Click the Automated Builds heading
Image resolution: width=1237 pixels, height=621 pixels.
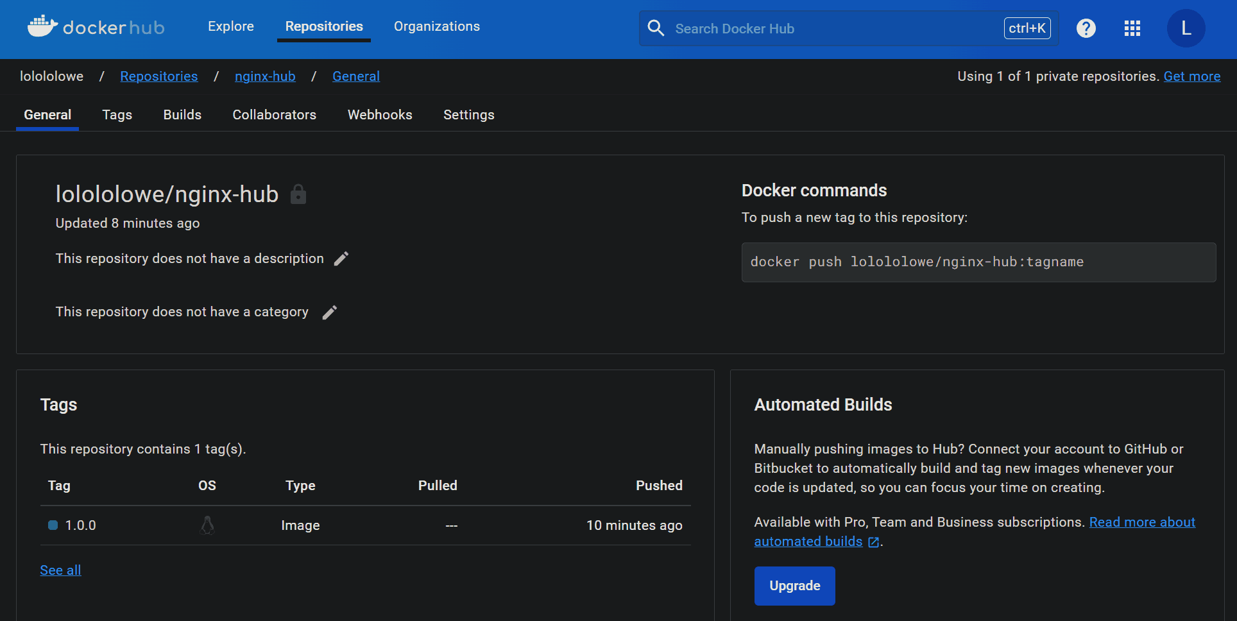pyautogui.click(x=823, y=405)
